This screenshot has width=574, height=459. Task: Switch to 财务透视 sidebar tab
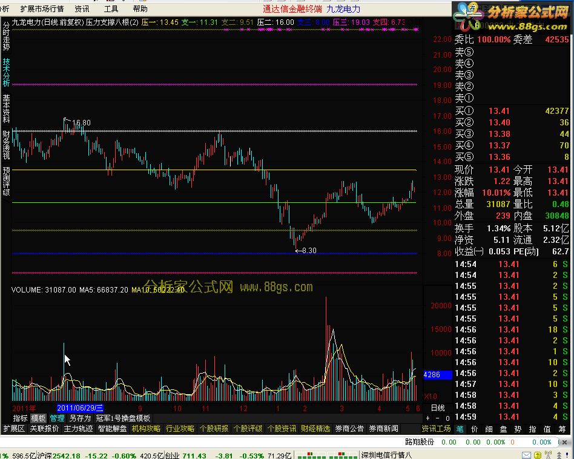pyautogui.click(x=6, y=145)
